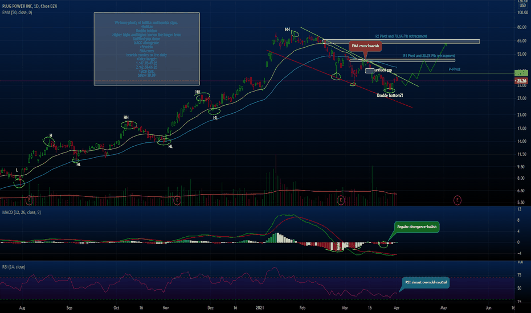Click the green pivot price tag on scale
This screenshot has width=531, height=313.
[x=521, y=73]
